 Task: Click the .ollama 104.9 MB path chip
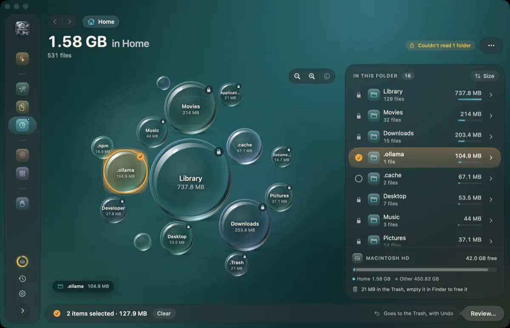pos(83,286)
